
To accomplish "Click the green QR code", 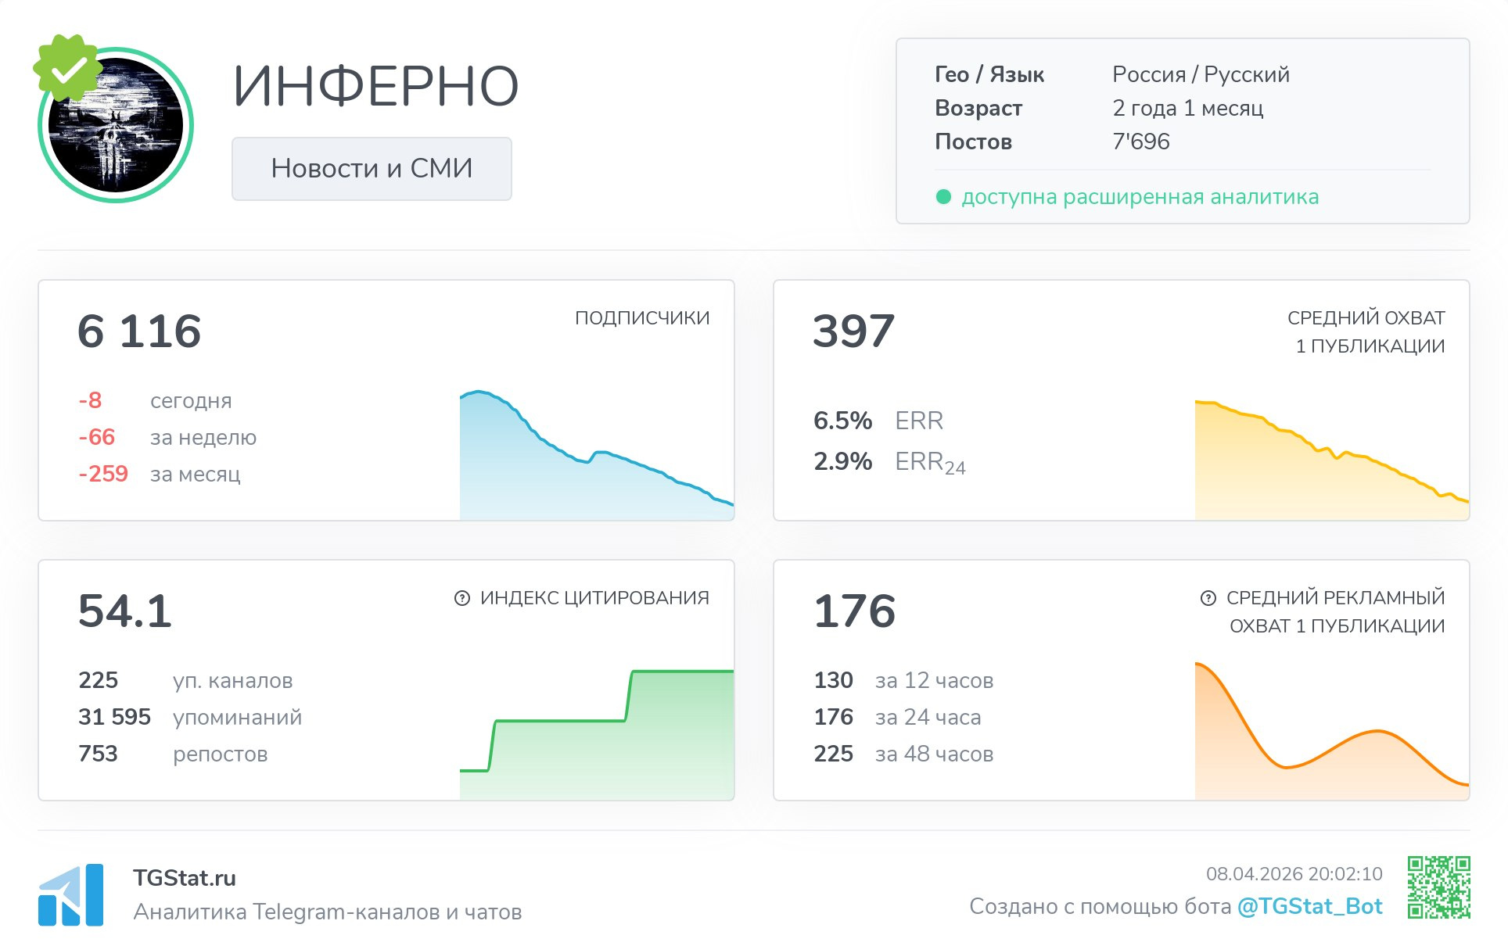I will click(1438, 887).
